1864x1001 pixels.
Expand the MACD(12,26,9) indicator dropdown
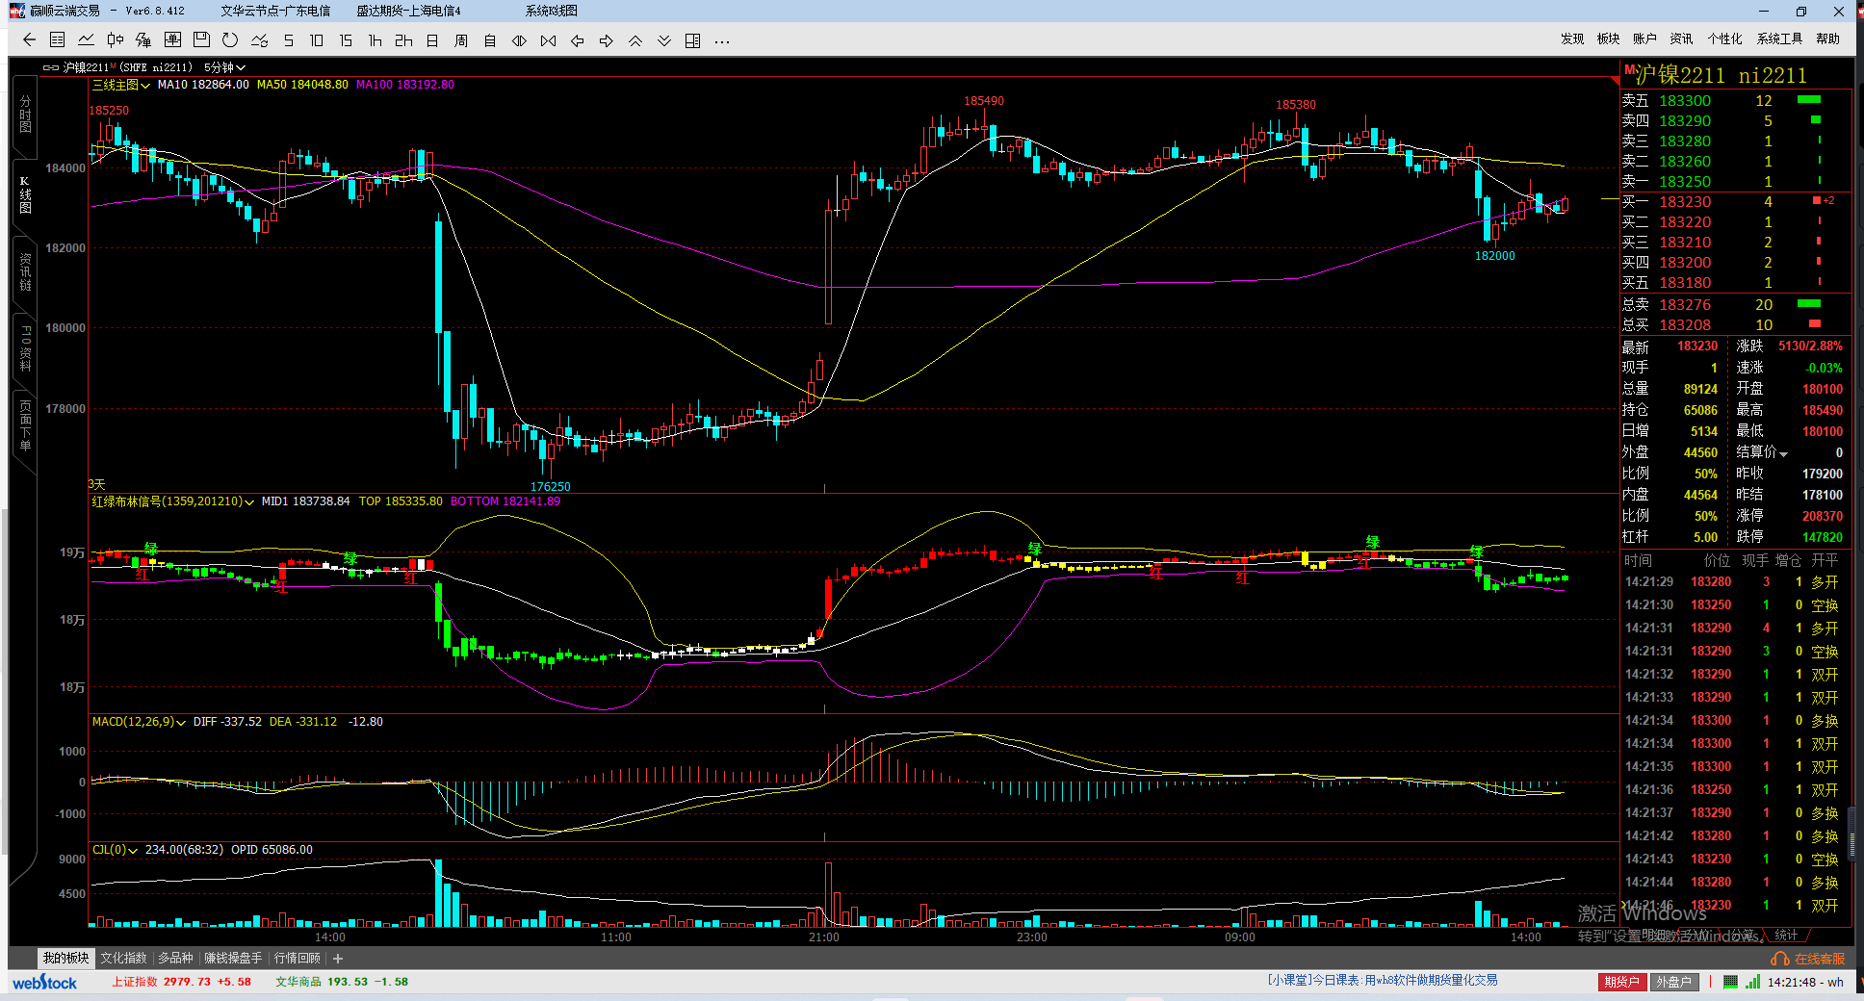pyautogui.click(x=139, y=722)
